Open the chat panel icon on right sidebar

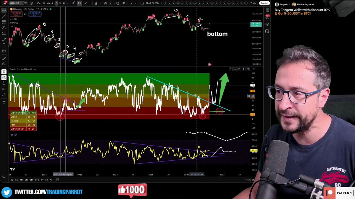click(267, 31)
